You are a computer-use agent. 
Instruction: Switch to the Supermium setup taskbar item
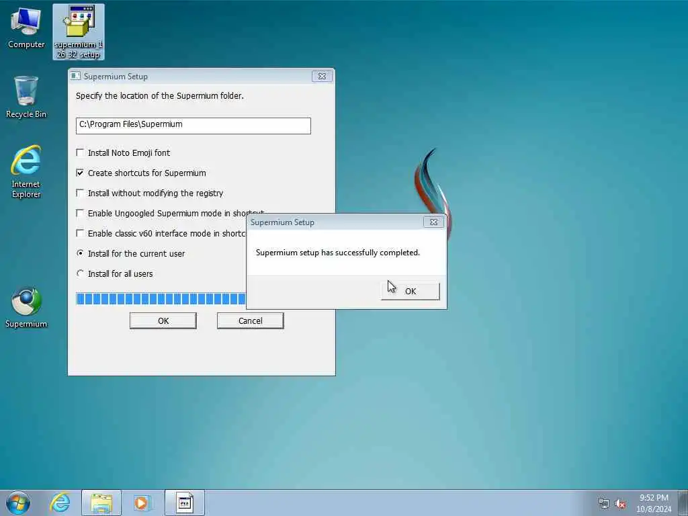(184, 503)
